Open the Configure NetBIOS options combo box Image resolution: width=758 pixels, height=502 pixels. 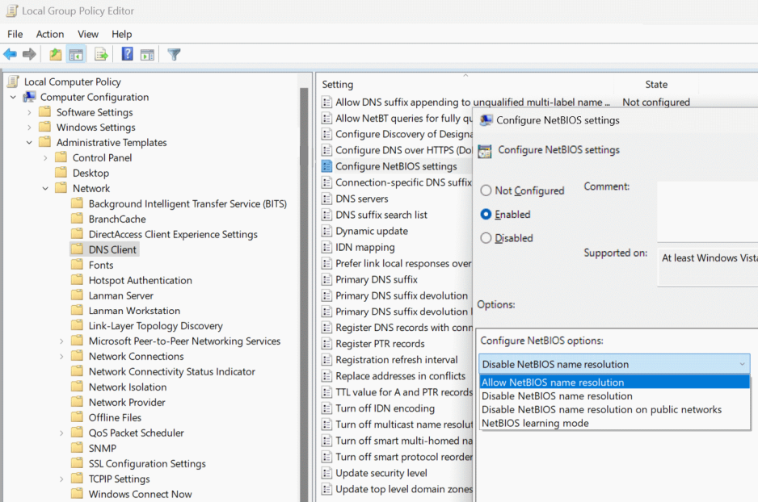click(614, 364)
